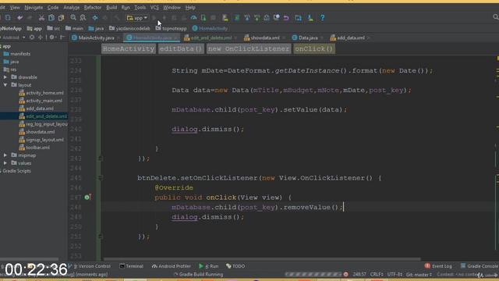Click the Copy icon in toolbar

click(51, 18)
